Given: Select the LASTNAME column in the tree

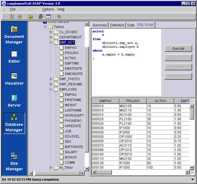Looking at the screenshot, I should coord(73,110).
